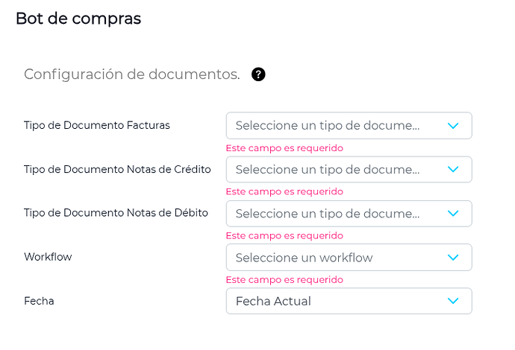Click the 'Bot de compras' page title

tap(78, 19)
